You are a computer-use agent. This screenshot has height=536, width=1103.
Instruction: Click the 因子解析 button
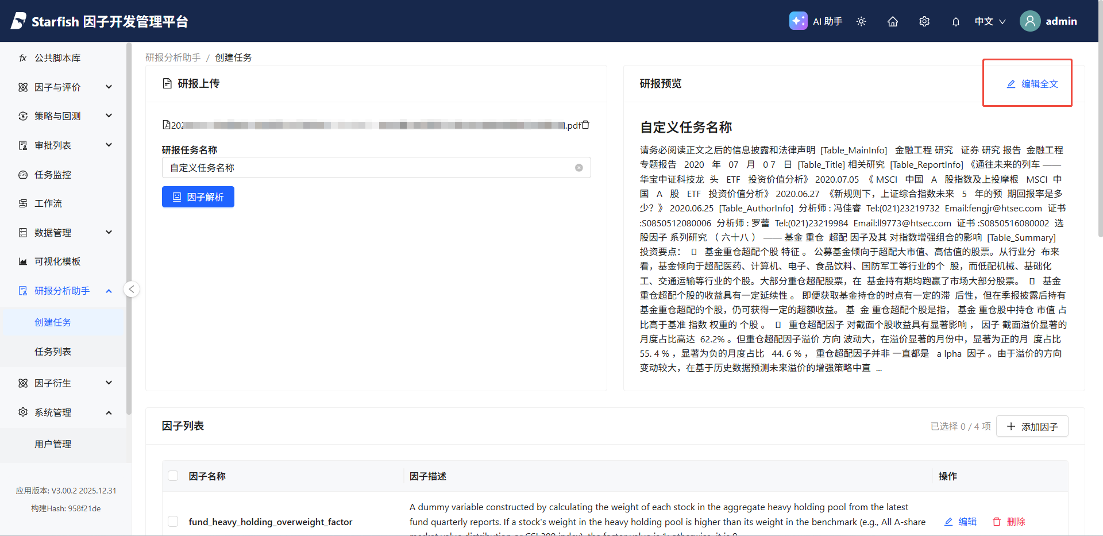(198, 197)
